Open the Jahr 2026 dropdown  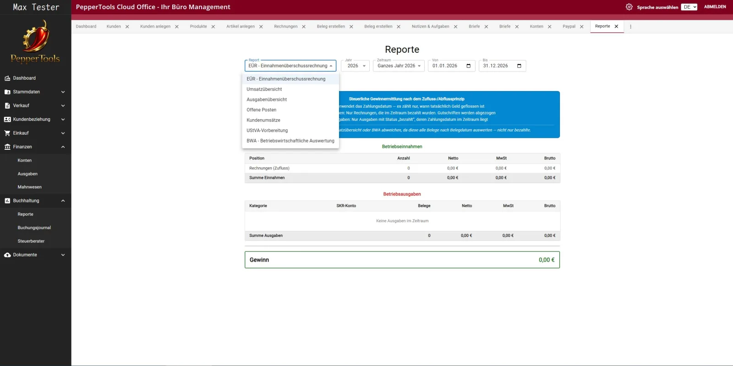click(x=355, y=66)
